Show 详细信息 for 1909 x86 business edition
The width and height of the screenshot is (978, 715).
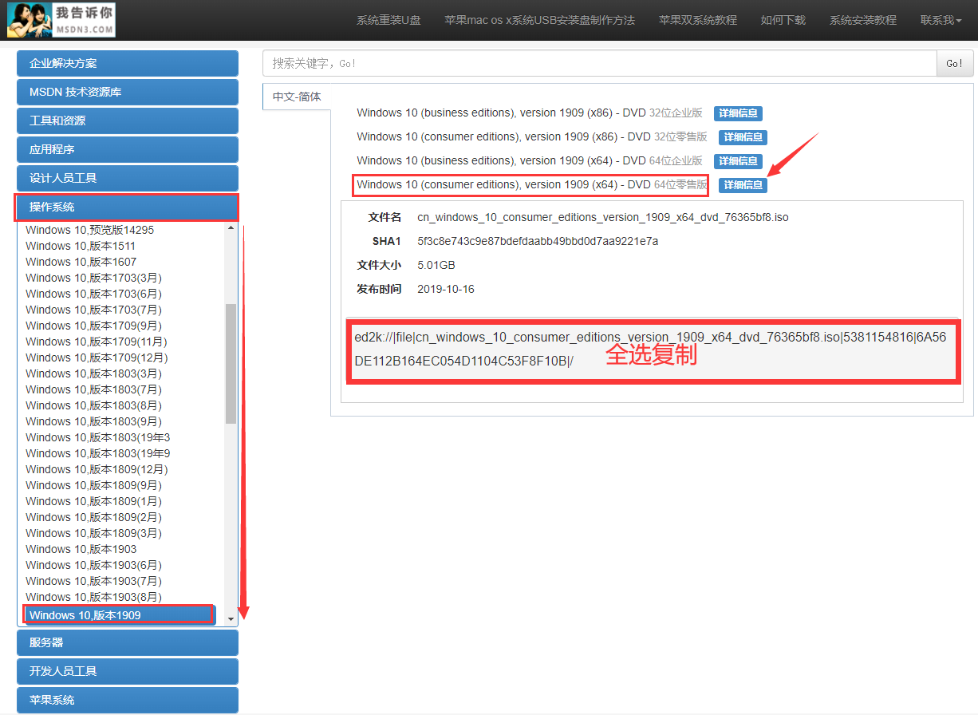(738, 113)
